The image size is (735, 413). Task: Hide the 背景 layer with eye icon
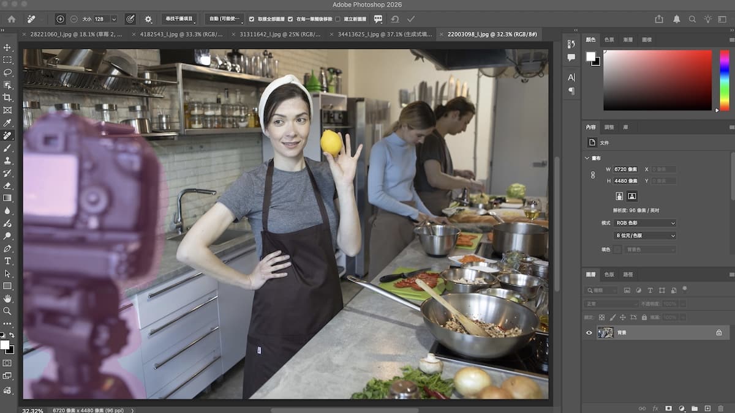coord(589,332)
